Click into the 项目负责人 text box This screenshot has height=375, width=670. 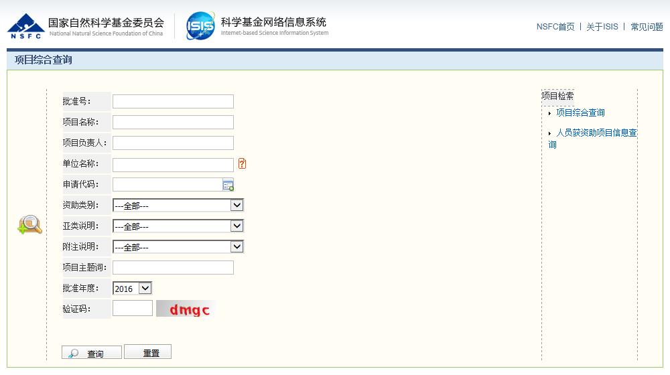(x=173, y=143)
